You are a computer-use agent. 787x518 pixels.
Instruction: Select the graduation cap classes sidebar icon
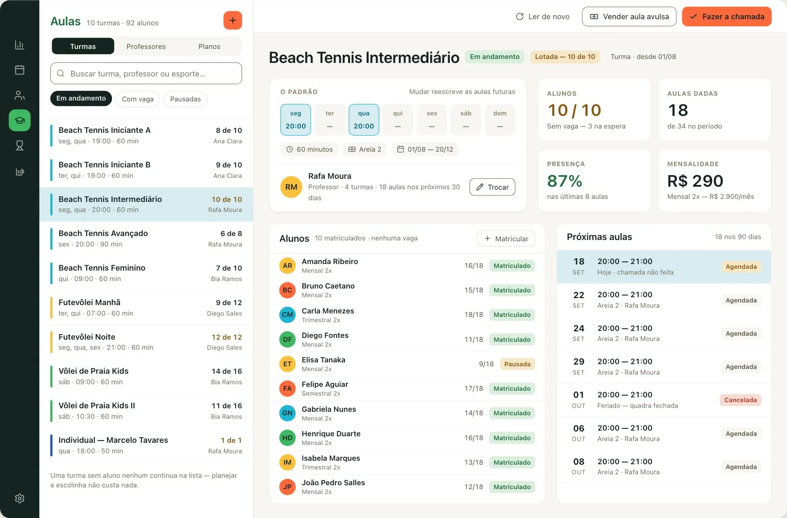click(x=20, y=120)
